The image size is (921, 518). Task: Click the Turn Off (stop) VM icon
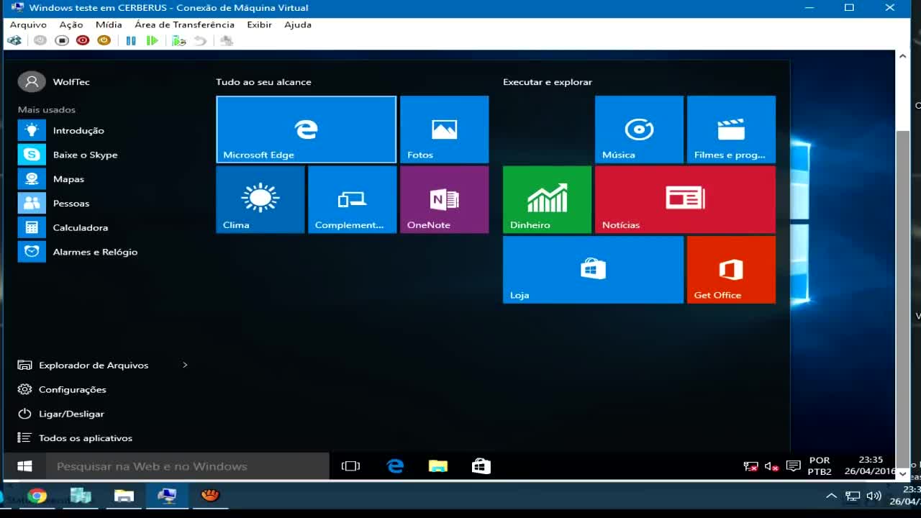click(62, 41)
